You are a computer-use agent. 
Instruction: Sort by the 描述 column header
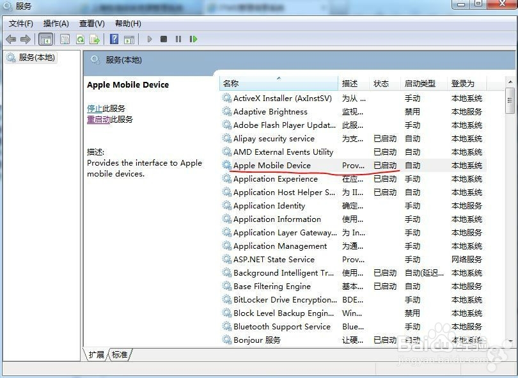[354, 83]
